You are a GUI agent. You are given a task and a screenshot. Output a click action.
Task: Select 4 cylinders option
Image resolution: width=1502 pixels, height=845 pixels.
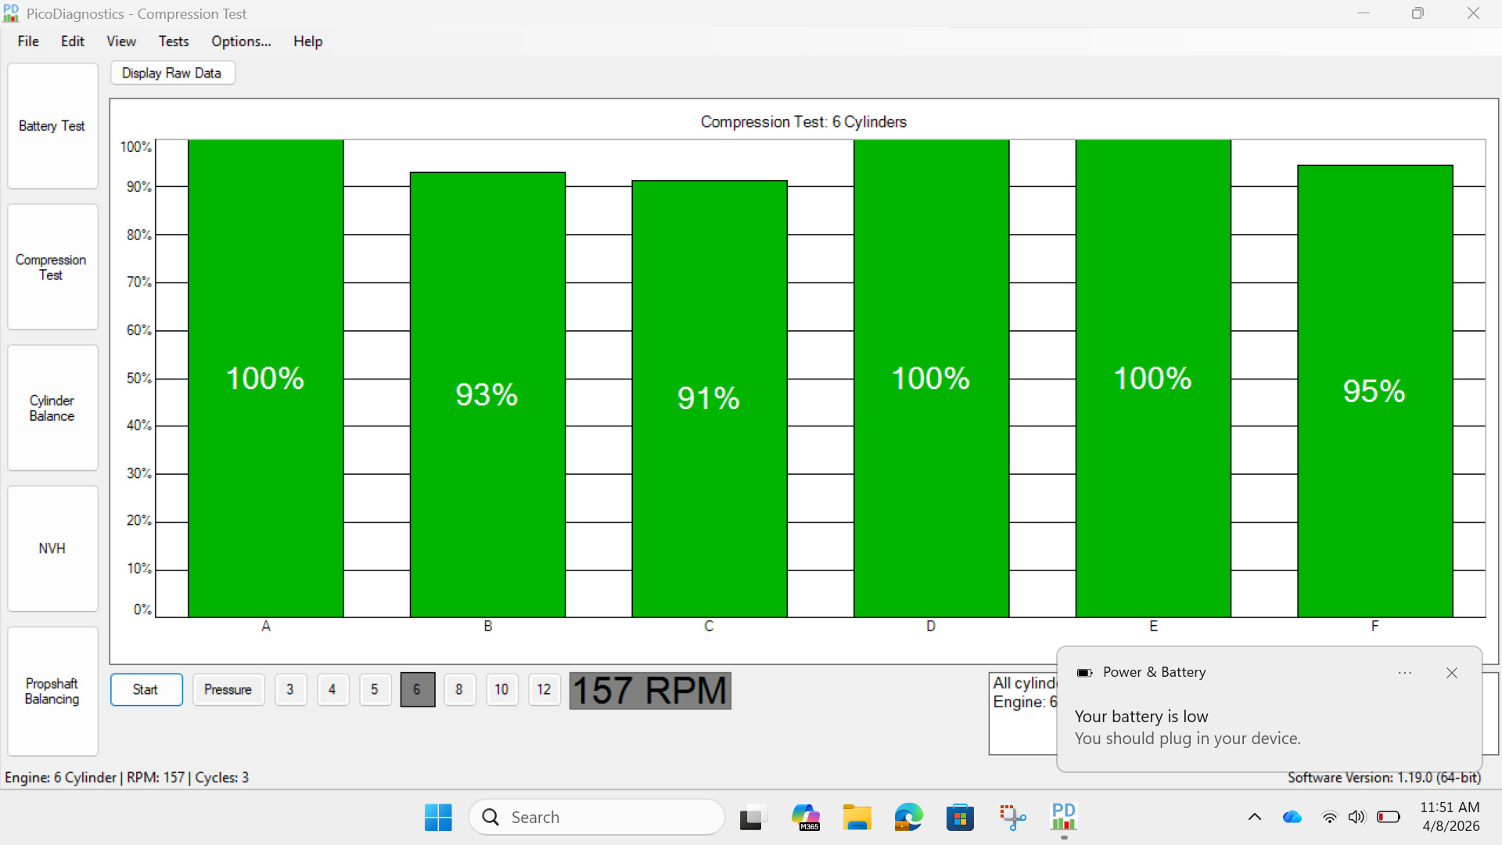[332, 689]
